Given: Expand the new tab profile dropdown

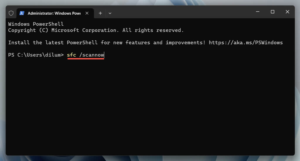Looking at the screenshot, I should click(110, 13).
